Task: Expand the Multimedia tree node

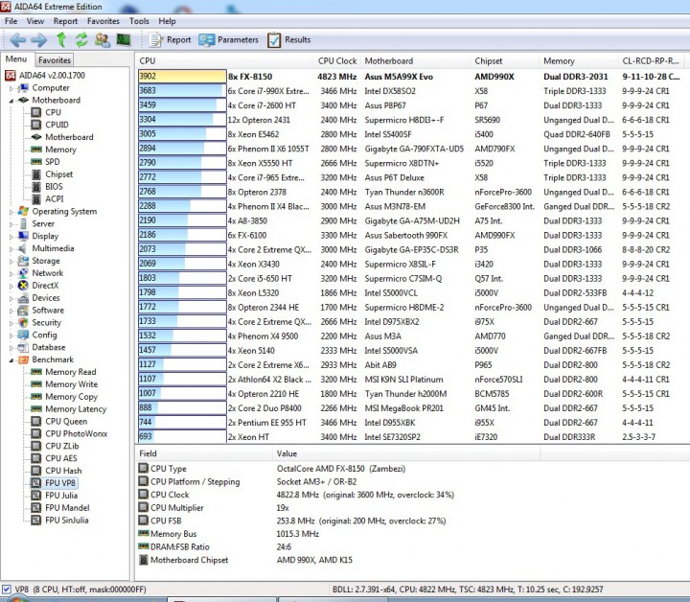Action: pyautogui.click(x=11, y=249)
